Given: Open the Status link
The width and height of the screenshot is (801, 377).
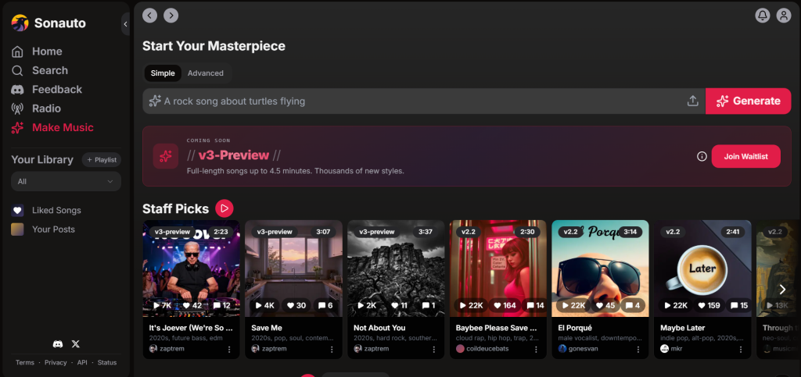Looking at the screenshot, I should click(107, 363).
